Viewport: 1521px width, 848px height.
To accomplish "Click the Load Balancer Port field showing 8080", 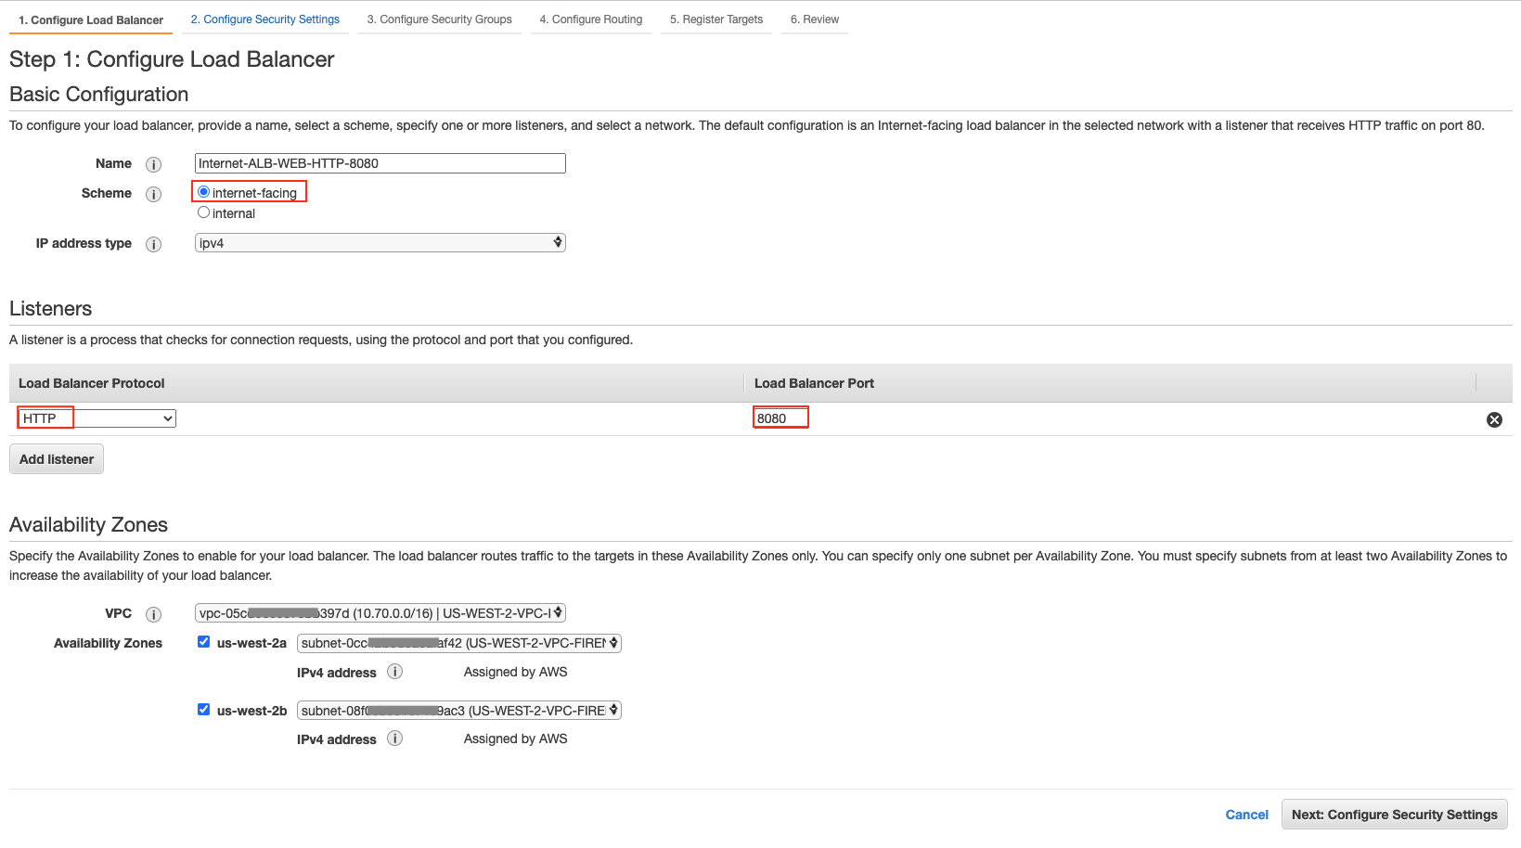I will [780, 418].
